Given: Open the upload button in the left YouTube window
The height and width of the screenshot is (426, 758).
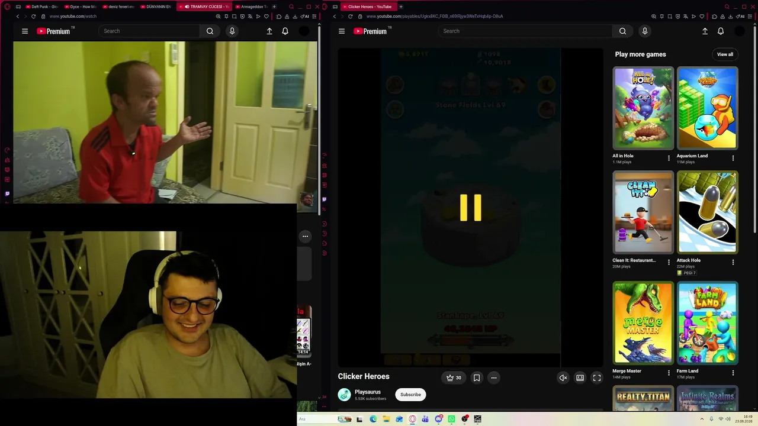Looking at the screenshot, I should (x=269, y=31).
